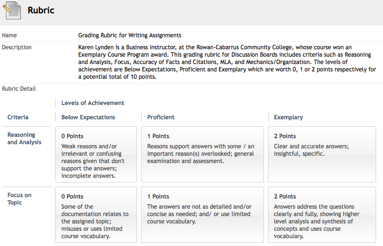The width and height of the screenshot is (383, 246).
Task: Click the Karen Lynden description paragraph
Action: [227, 62]
